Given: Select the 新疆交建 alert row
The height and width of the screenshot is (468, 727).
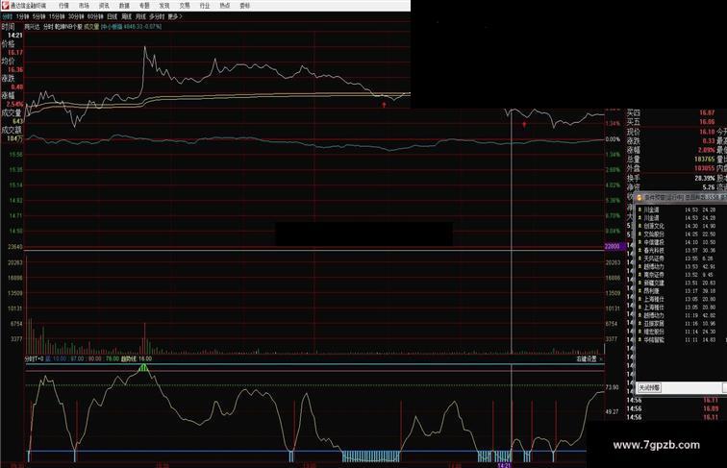Looking at the screenshot, I should tap(682, 283).
